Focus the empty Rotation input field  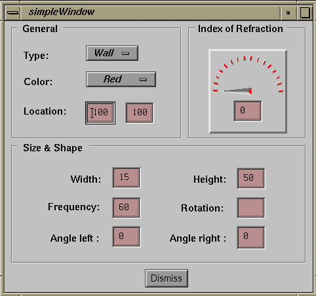pyautogui.click(x=251, y=208)
